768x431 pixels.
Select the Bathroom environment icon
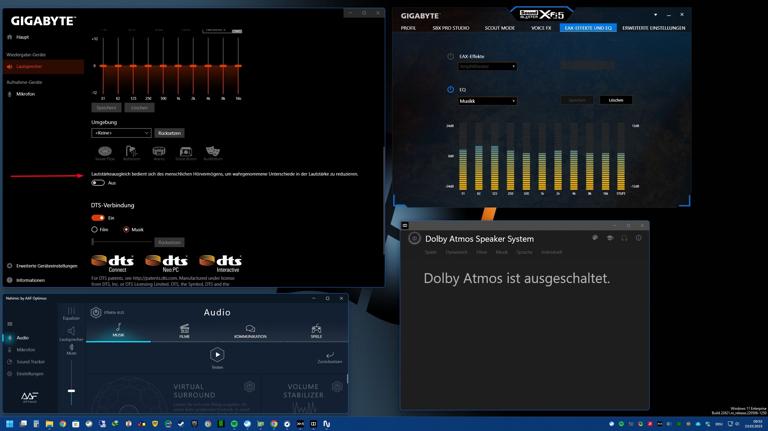click(131, 151)
